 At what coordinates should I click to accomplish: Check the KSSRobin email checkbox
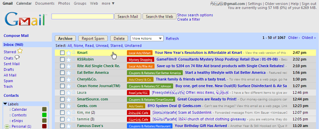62,60
